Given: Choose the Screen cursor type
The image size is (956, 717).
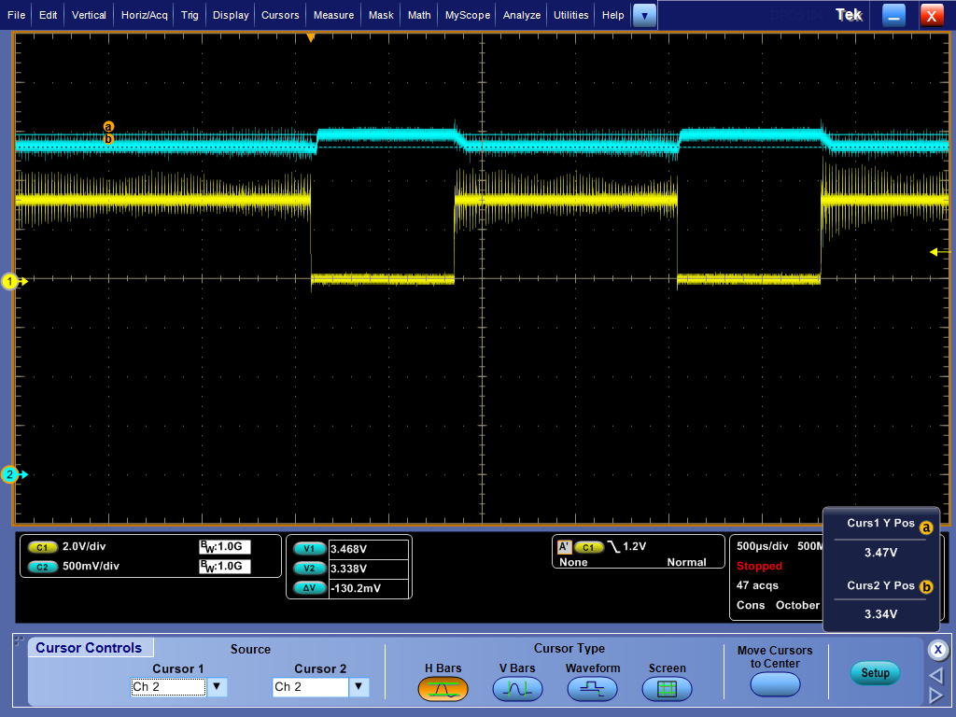Looking at the screenshot, I should click(x=667, y=689).
